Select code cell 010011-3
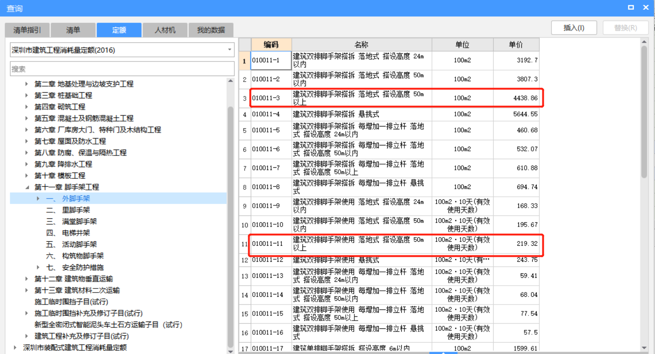Image resolution: width=655 pixels, height=354 pixels. tap(271, 98)
